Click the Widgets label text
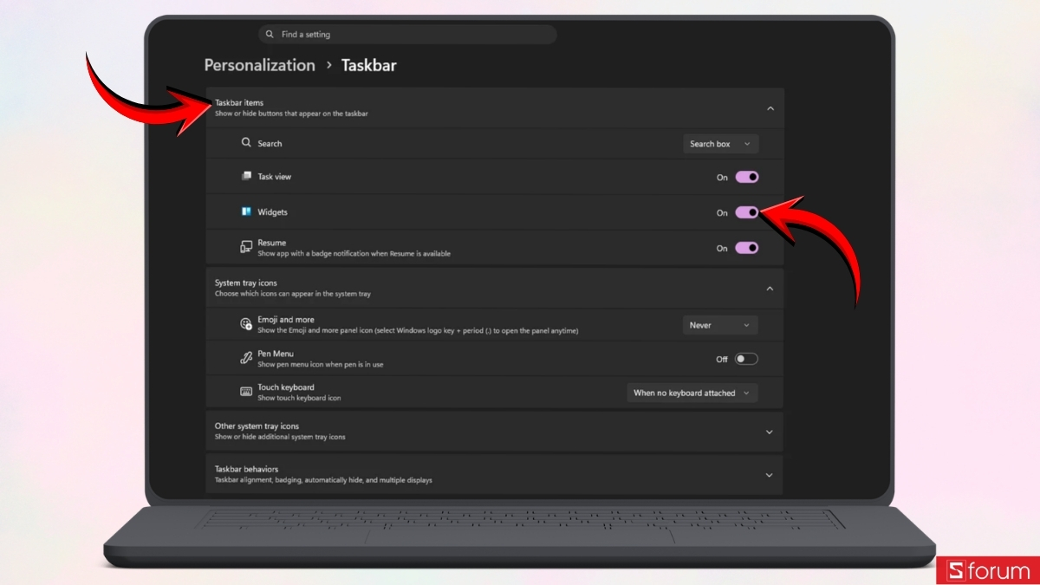Screen dimensions: 1040x585 click(273, 212)
